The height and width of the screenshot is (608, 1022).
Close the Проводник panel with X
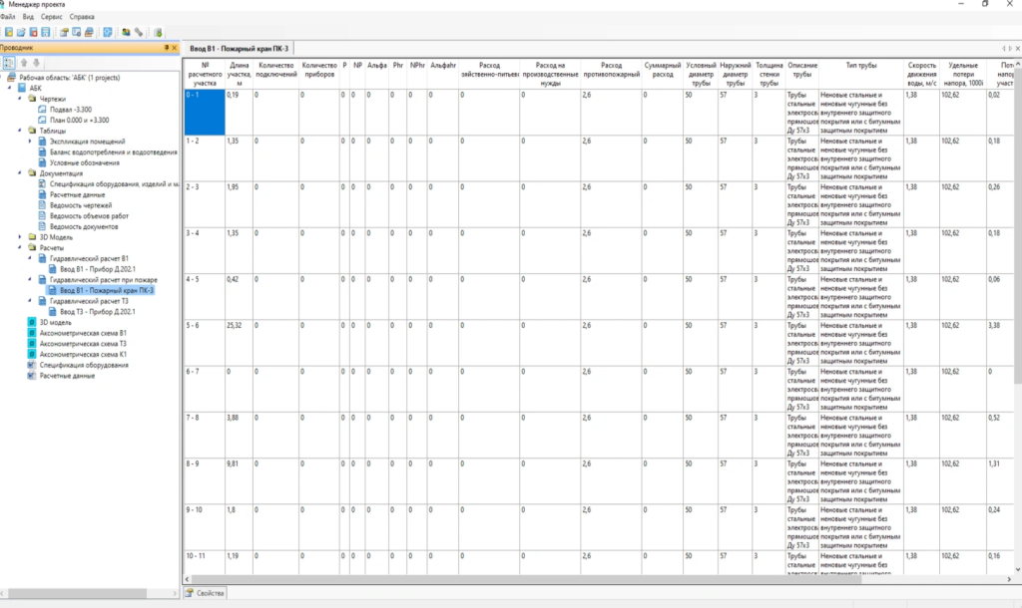(175, 48)
